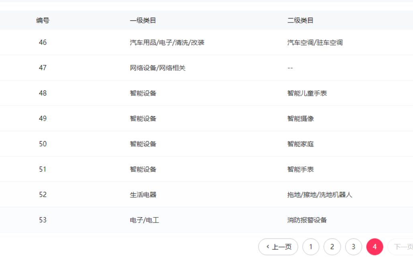The height and width of the screenshot is (267, 413).
Task: Switch to page 3 in pagination
Action: tap(353, 247)
